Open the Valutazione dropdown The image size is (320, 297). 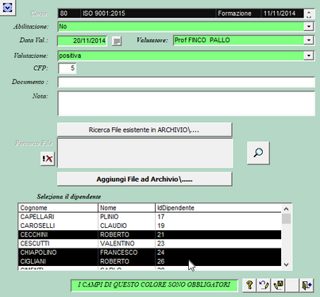click(x=309, y=56)
